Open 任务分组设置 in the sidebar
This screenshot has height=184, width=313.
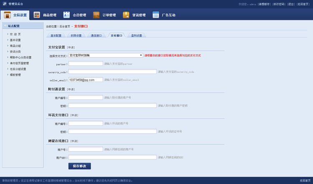18,69
